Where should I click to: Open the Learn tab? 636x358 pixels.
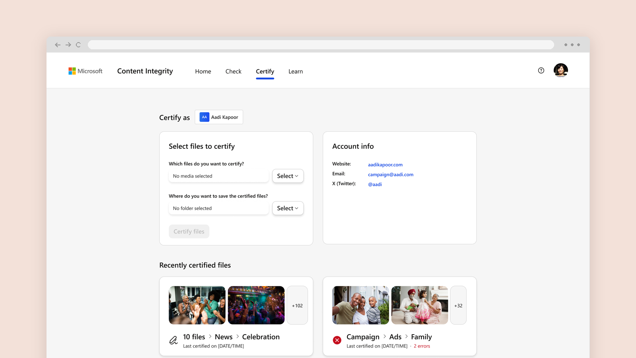pos(296,72)
